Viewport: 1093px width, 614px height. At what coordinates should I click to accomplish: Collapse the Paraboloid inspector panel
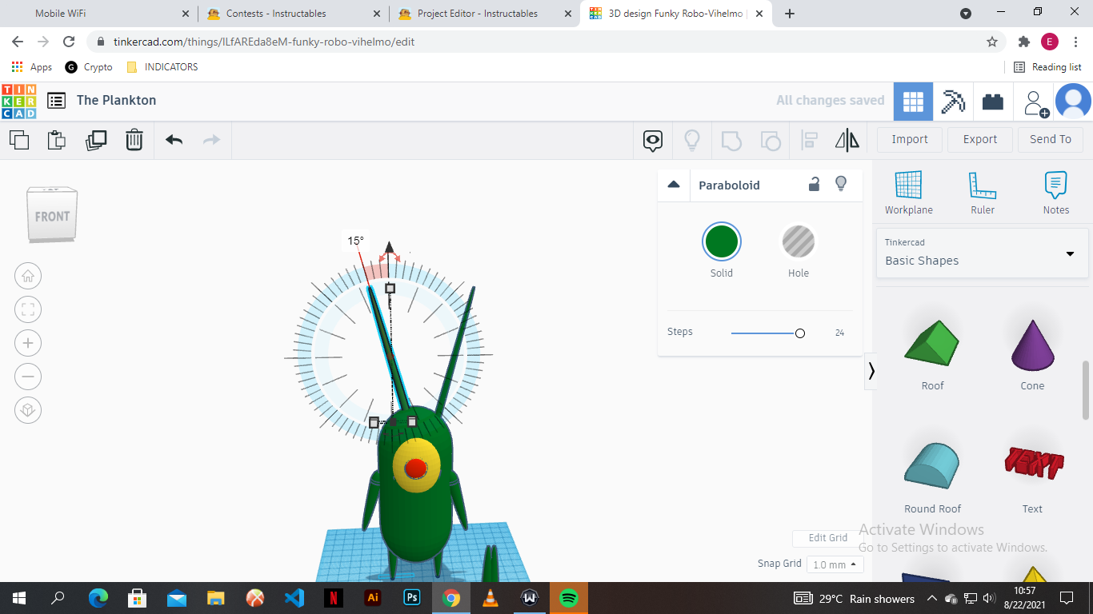click(674, 184)
